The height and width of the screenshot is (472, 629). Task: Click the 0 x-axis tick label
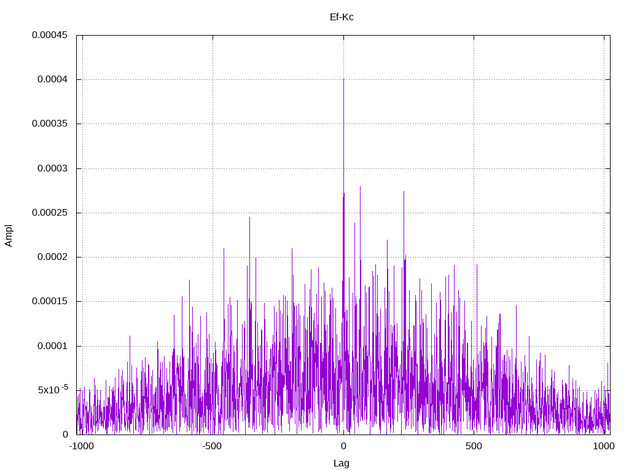click(343, 446)
